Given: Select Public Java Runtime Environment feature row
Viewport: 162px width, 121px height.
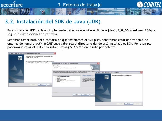Looking at the screenshot, I should click(68, 81).
